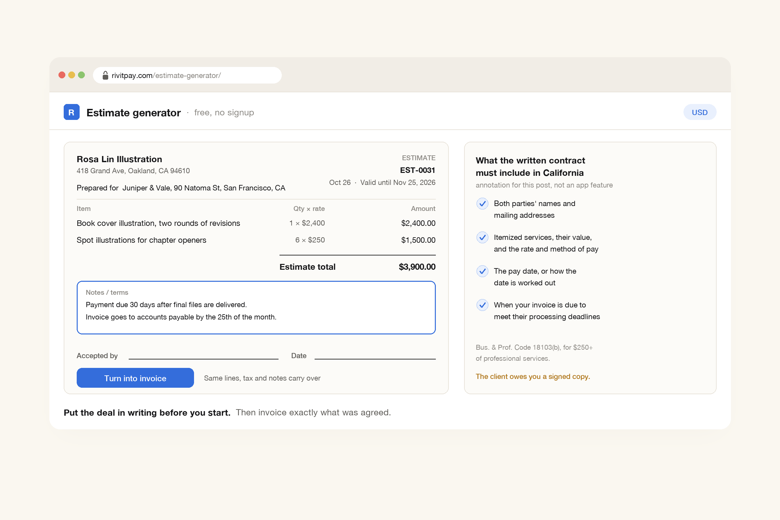The height and width of the screenshot is (520, 780).
Task: Toggle check for When your invoice is due
Action: [482, 305]
